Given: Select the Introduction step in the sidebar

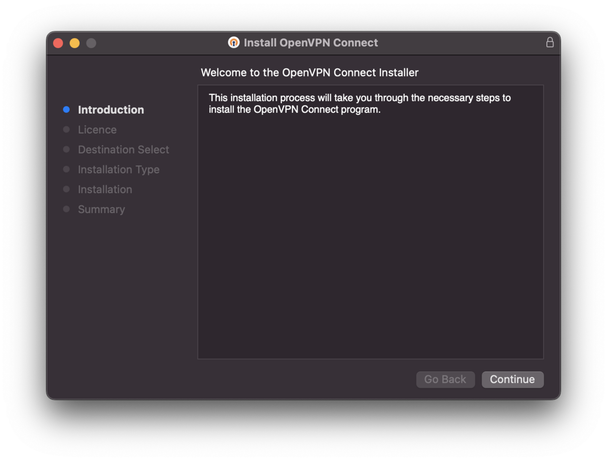Looking at the screenshot, I should 111,110.
